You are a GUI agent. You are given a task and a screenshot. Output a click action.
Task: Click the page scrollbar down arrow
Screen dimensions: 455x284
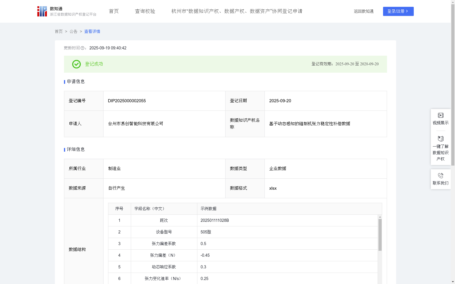pyautogui.click(x=453, y=282)
